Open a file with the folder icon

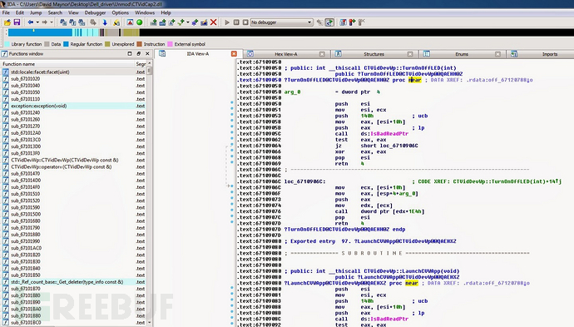coord(7,22)
